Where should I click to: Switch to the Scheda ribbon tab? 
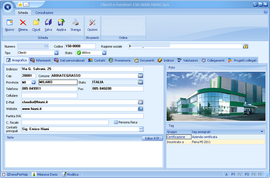(x=23, y=13)
